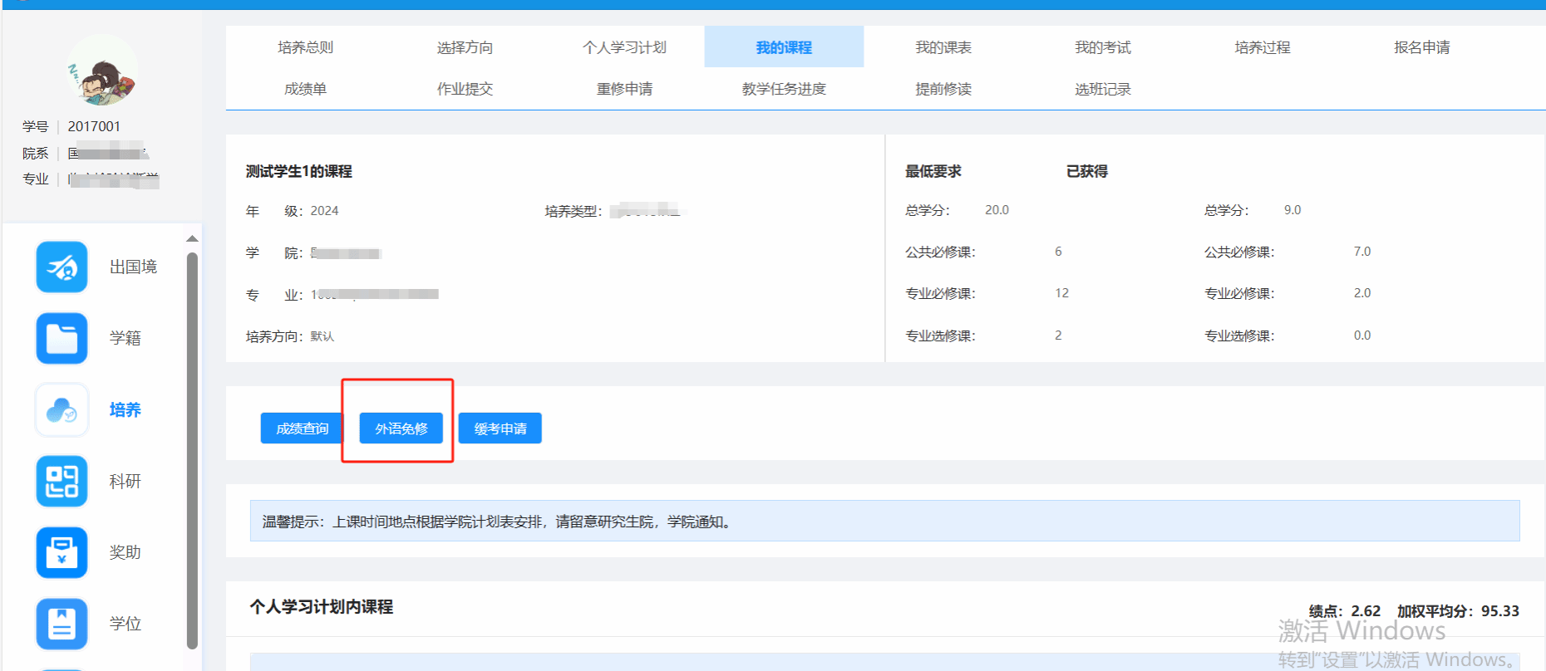Viewport: 1546px width, 671px height.
Task: Select the 培养 cloud icon
Action: coord(62,409)
